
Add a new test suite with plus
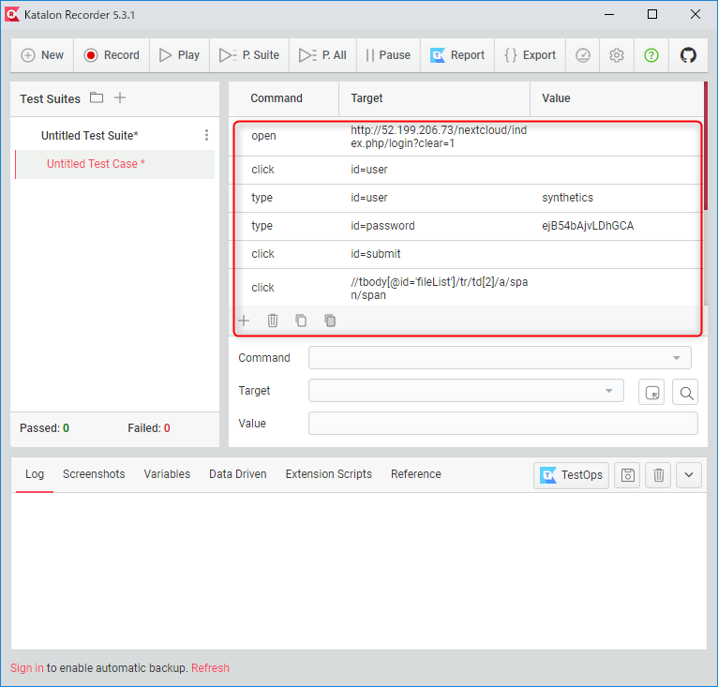pos(120,97)
